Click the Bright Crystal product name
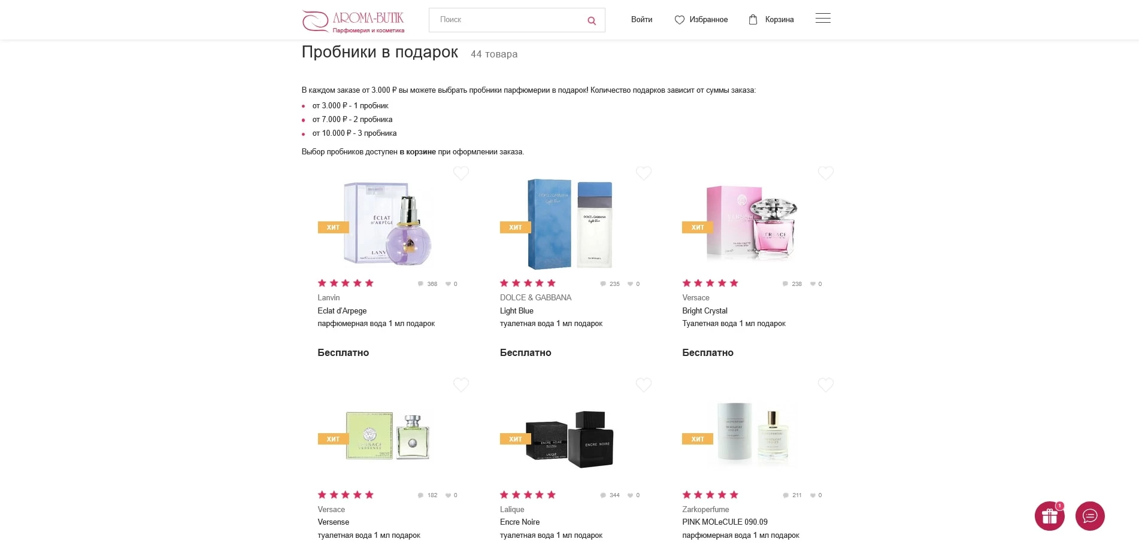1139x554 pixels. [x=705, y=311]
